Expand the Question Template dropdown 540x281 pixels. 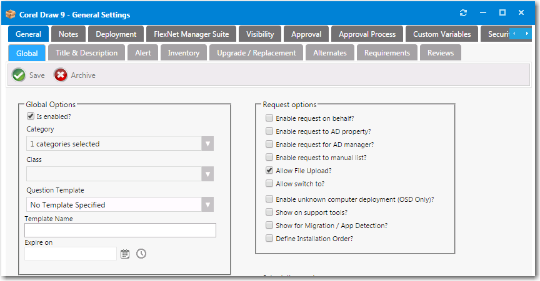207,205
